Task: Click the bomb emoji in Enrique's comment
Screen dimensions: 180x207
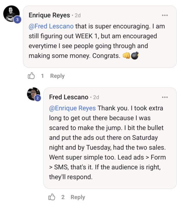Action: coord(135,56)
